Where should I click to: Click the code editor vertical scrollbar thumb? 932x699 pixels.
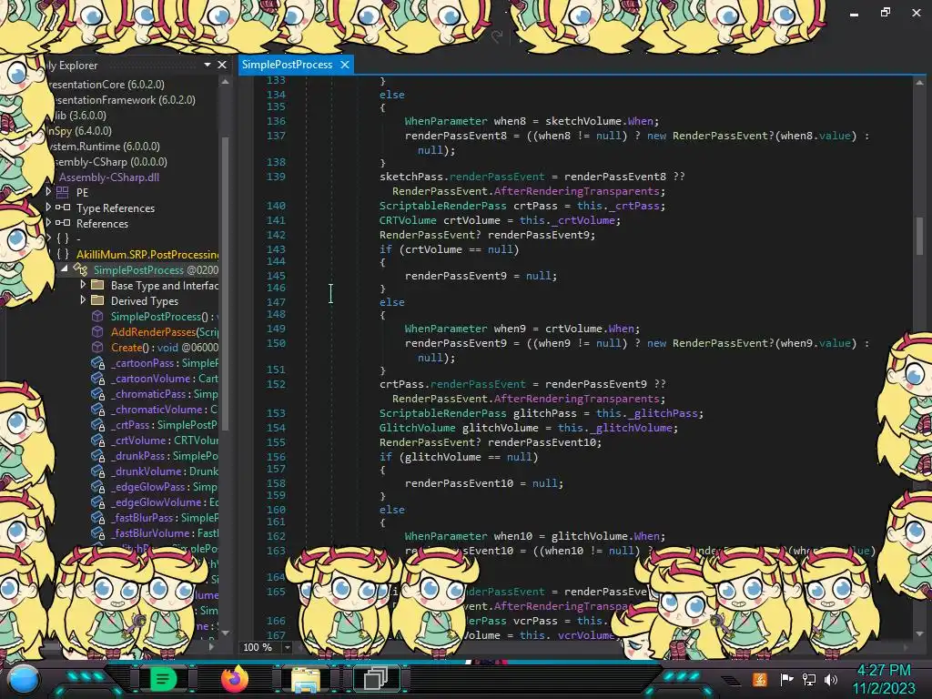click(919, 236)
